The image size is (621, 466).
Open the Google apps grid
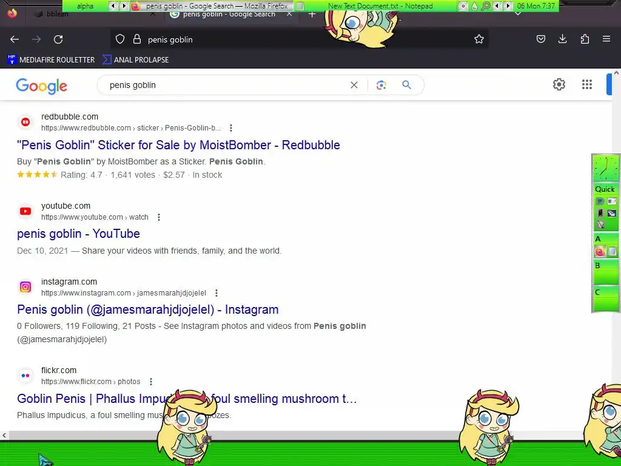[x=587, y=84]
